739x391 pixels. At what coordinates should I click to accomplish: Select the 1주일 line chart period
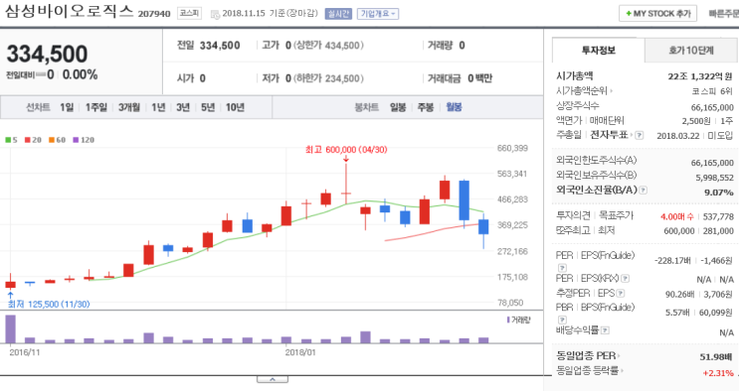[x=95, y=107]
